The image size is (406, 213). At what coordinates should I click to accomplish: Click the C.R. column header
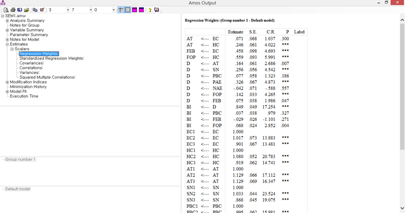point(271,32)
